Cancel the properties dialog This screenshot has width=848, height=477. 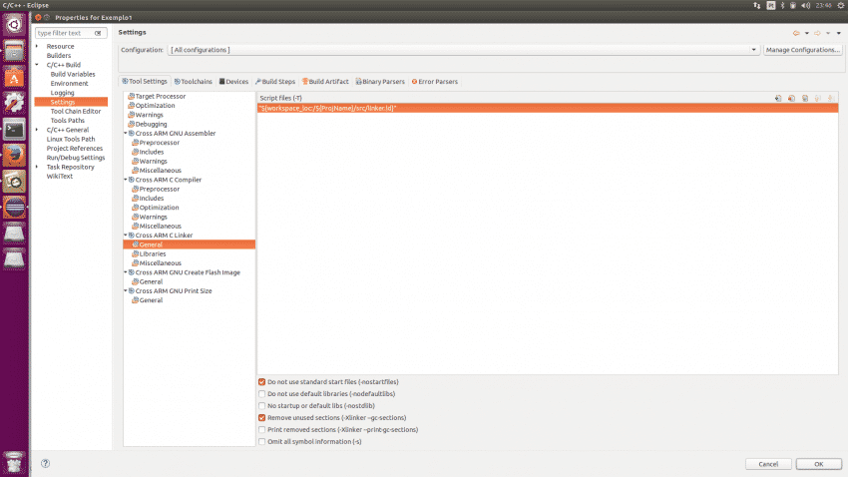[768, 464]
